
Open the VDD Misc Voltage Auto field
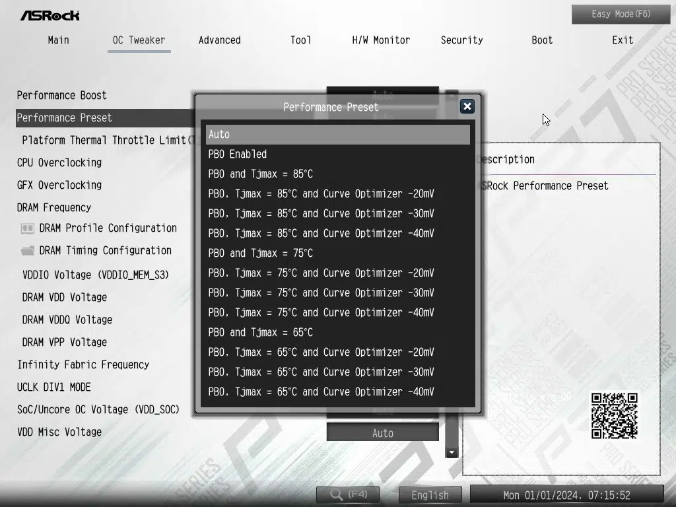382,433
